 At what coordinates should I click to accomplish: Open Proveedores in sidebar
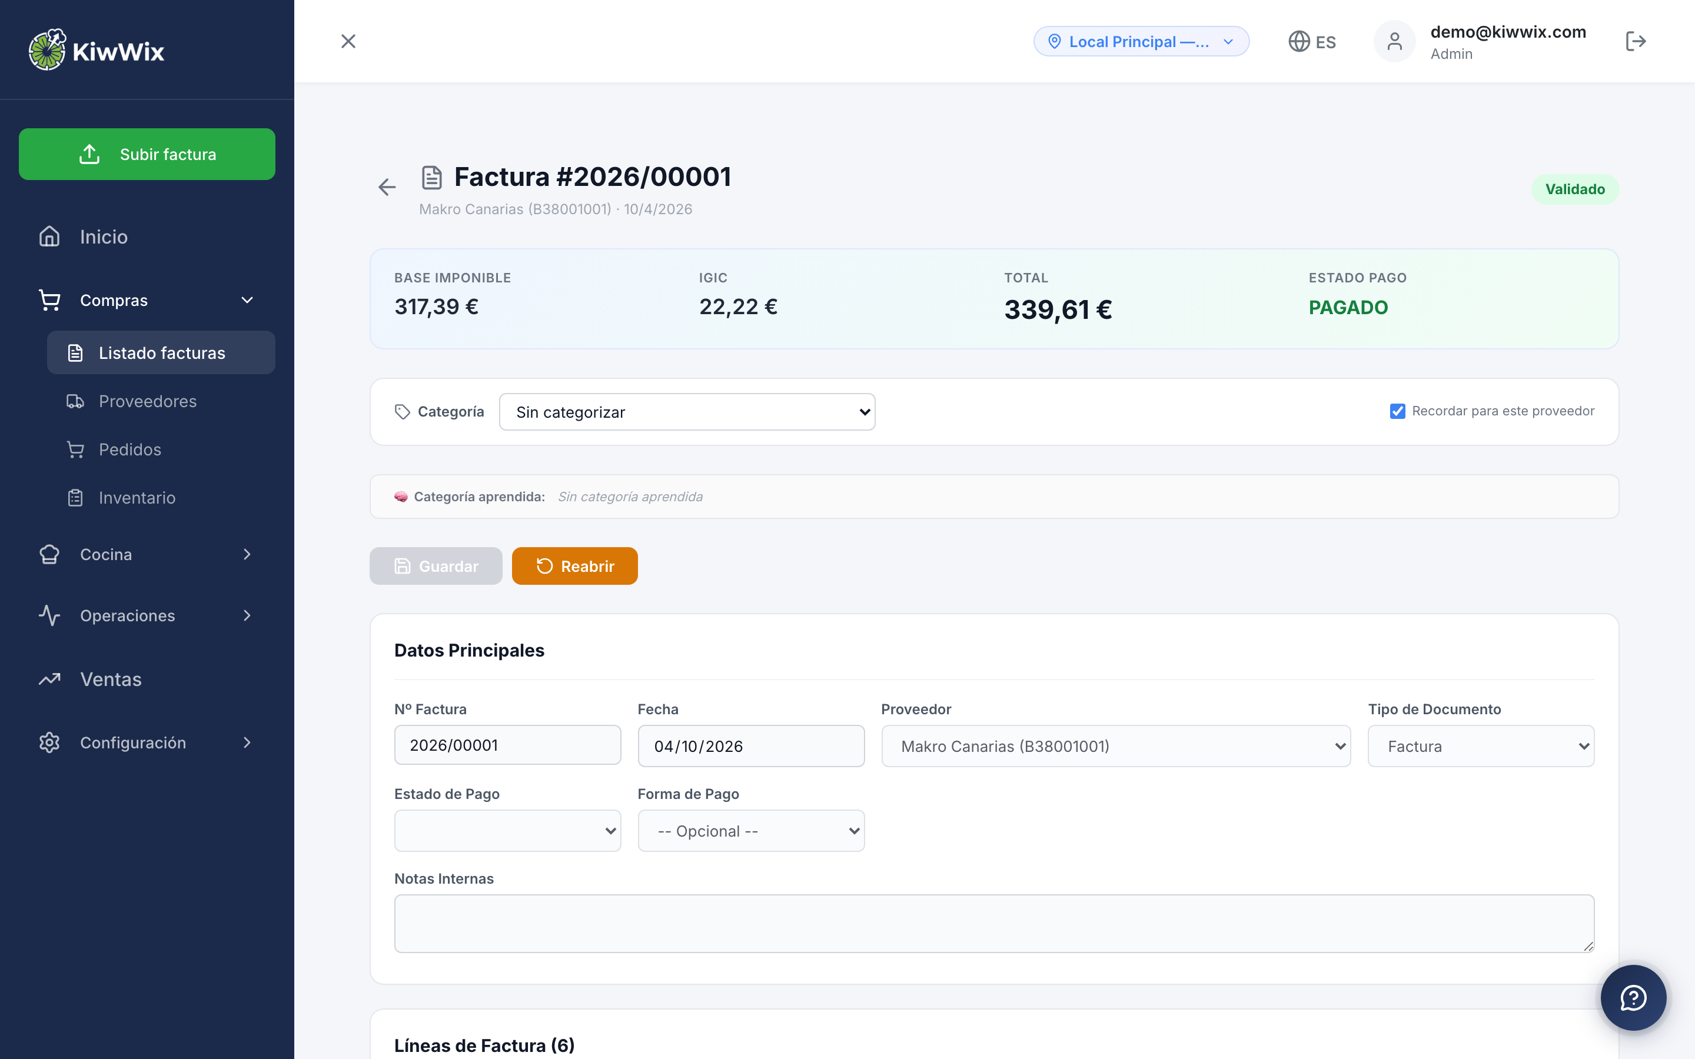147,401
